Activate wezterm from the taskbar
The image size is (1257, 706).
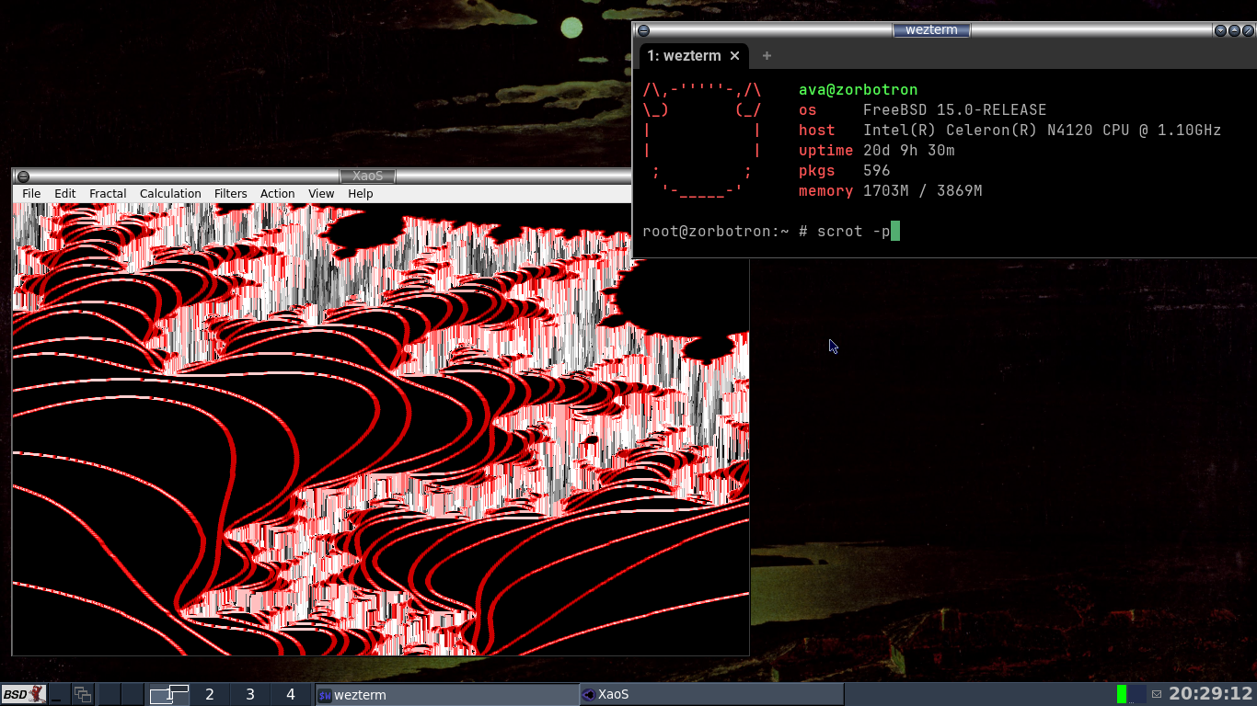pos(447,694)
